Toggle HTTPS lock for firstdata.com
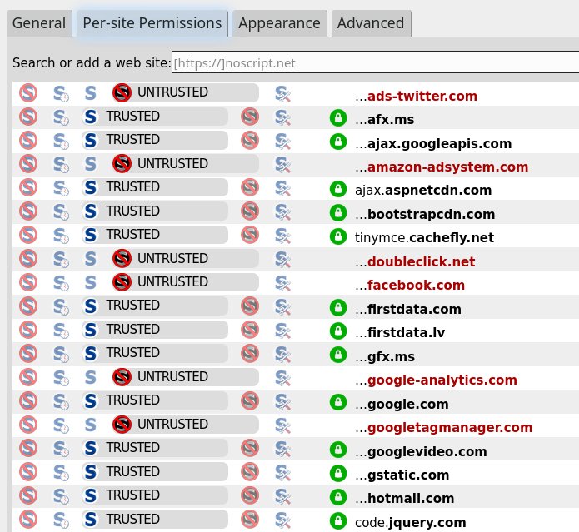 338,308
